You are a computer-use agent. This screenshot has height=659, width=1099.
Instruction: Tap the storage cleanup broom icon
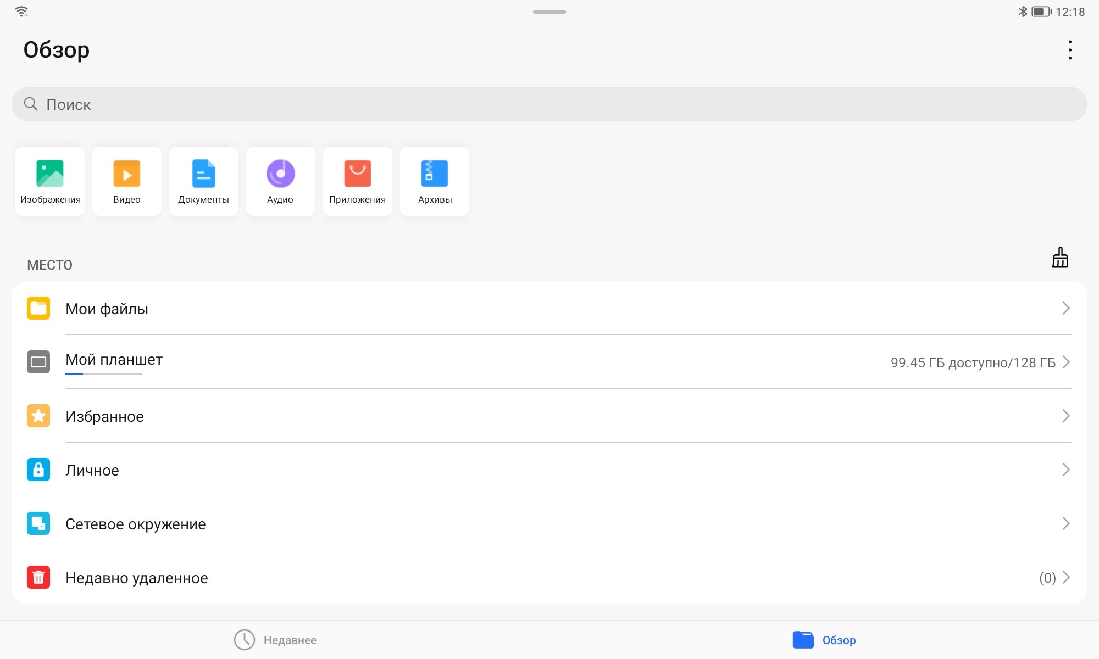(x=1060, y=258)
